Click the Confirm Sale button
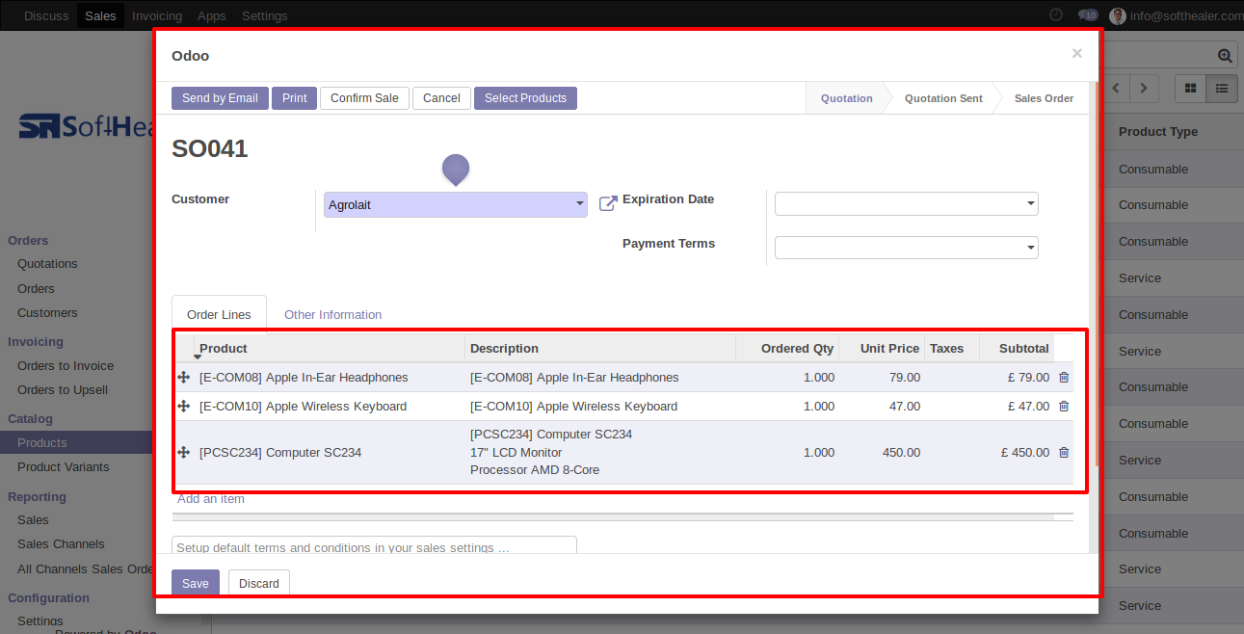This screenshot has width=1244, height=634. 365,98
